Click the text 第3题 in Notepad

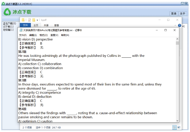[22, 80]
